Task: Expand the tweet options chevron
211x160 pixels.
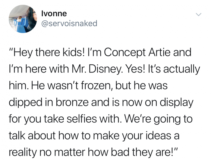Action: 198,14
